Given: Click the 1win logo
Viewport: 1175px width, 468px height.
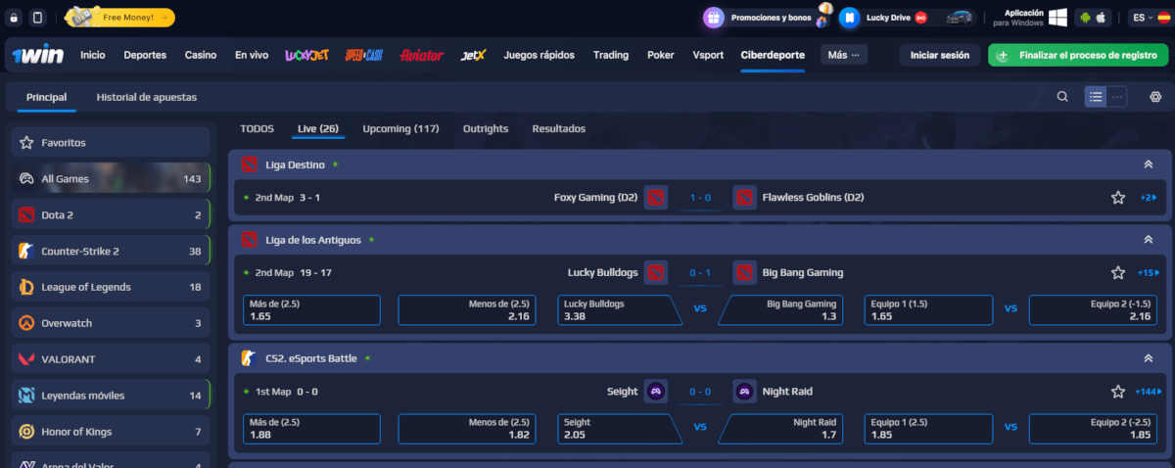Looking at the screenshot, I should (x=39, y=55).
